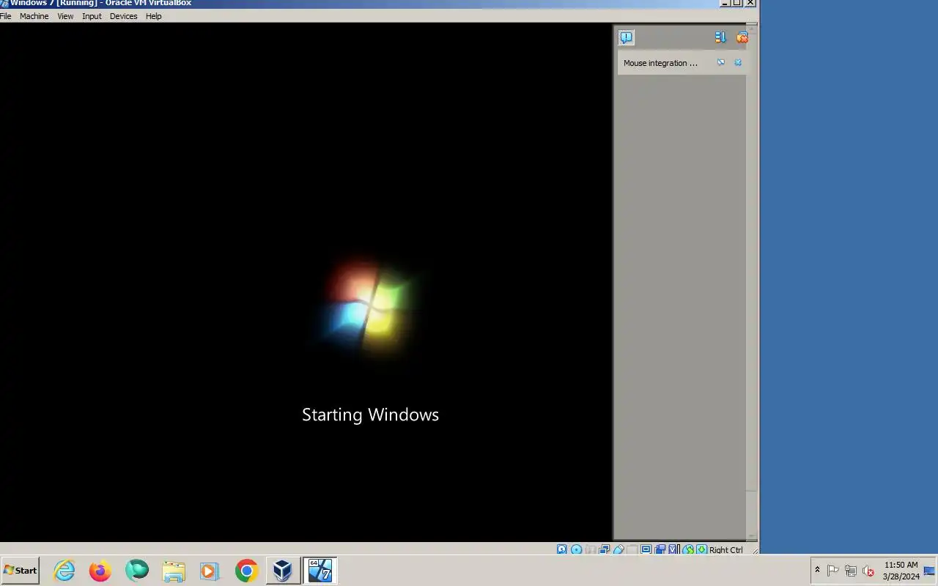Image resolution: width=938 pixels, height=586 pixels.
Task: Open the Help menu
Action: tap(153, 16)
